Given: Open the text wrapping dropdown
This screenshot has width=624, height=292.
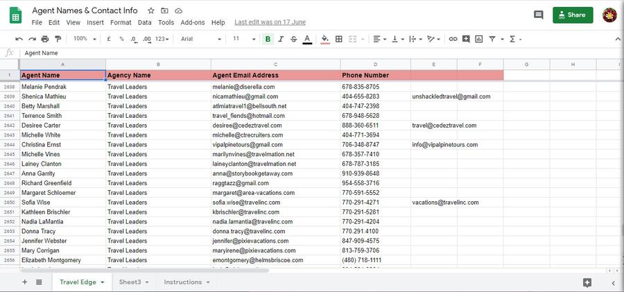Looking at the screenshot, I should point(416,39).
